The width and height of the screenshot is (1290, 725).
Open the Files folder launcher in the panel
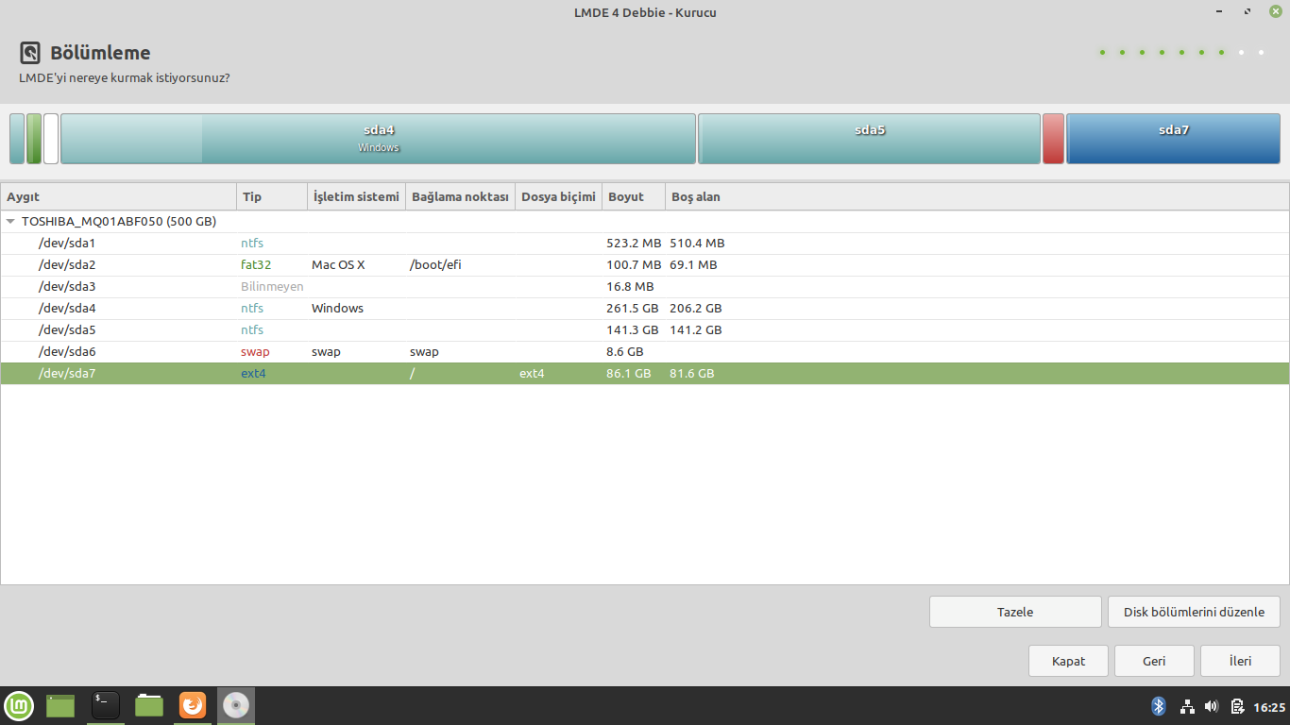pyautogui.click(x=149, y=705)
